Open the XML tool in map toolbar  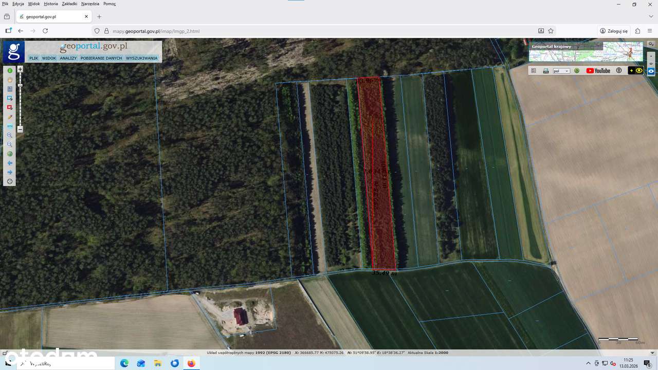pos(10,126)
